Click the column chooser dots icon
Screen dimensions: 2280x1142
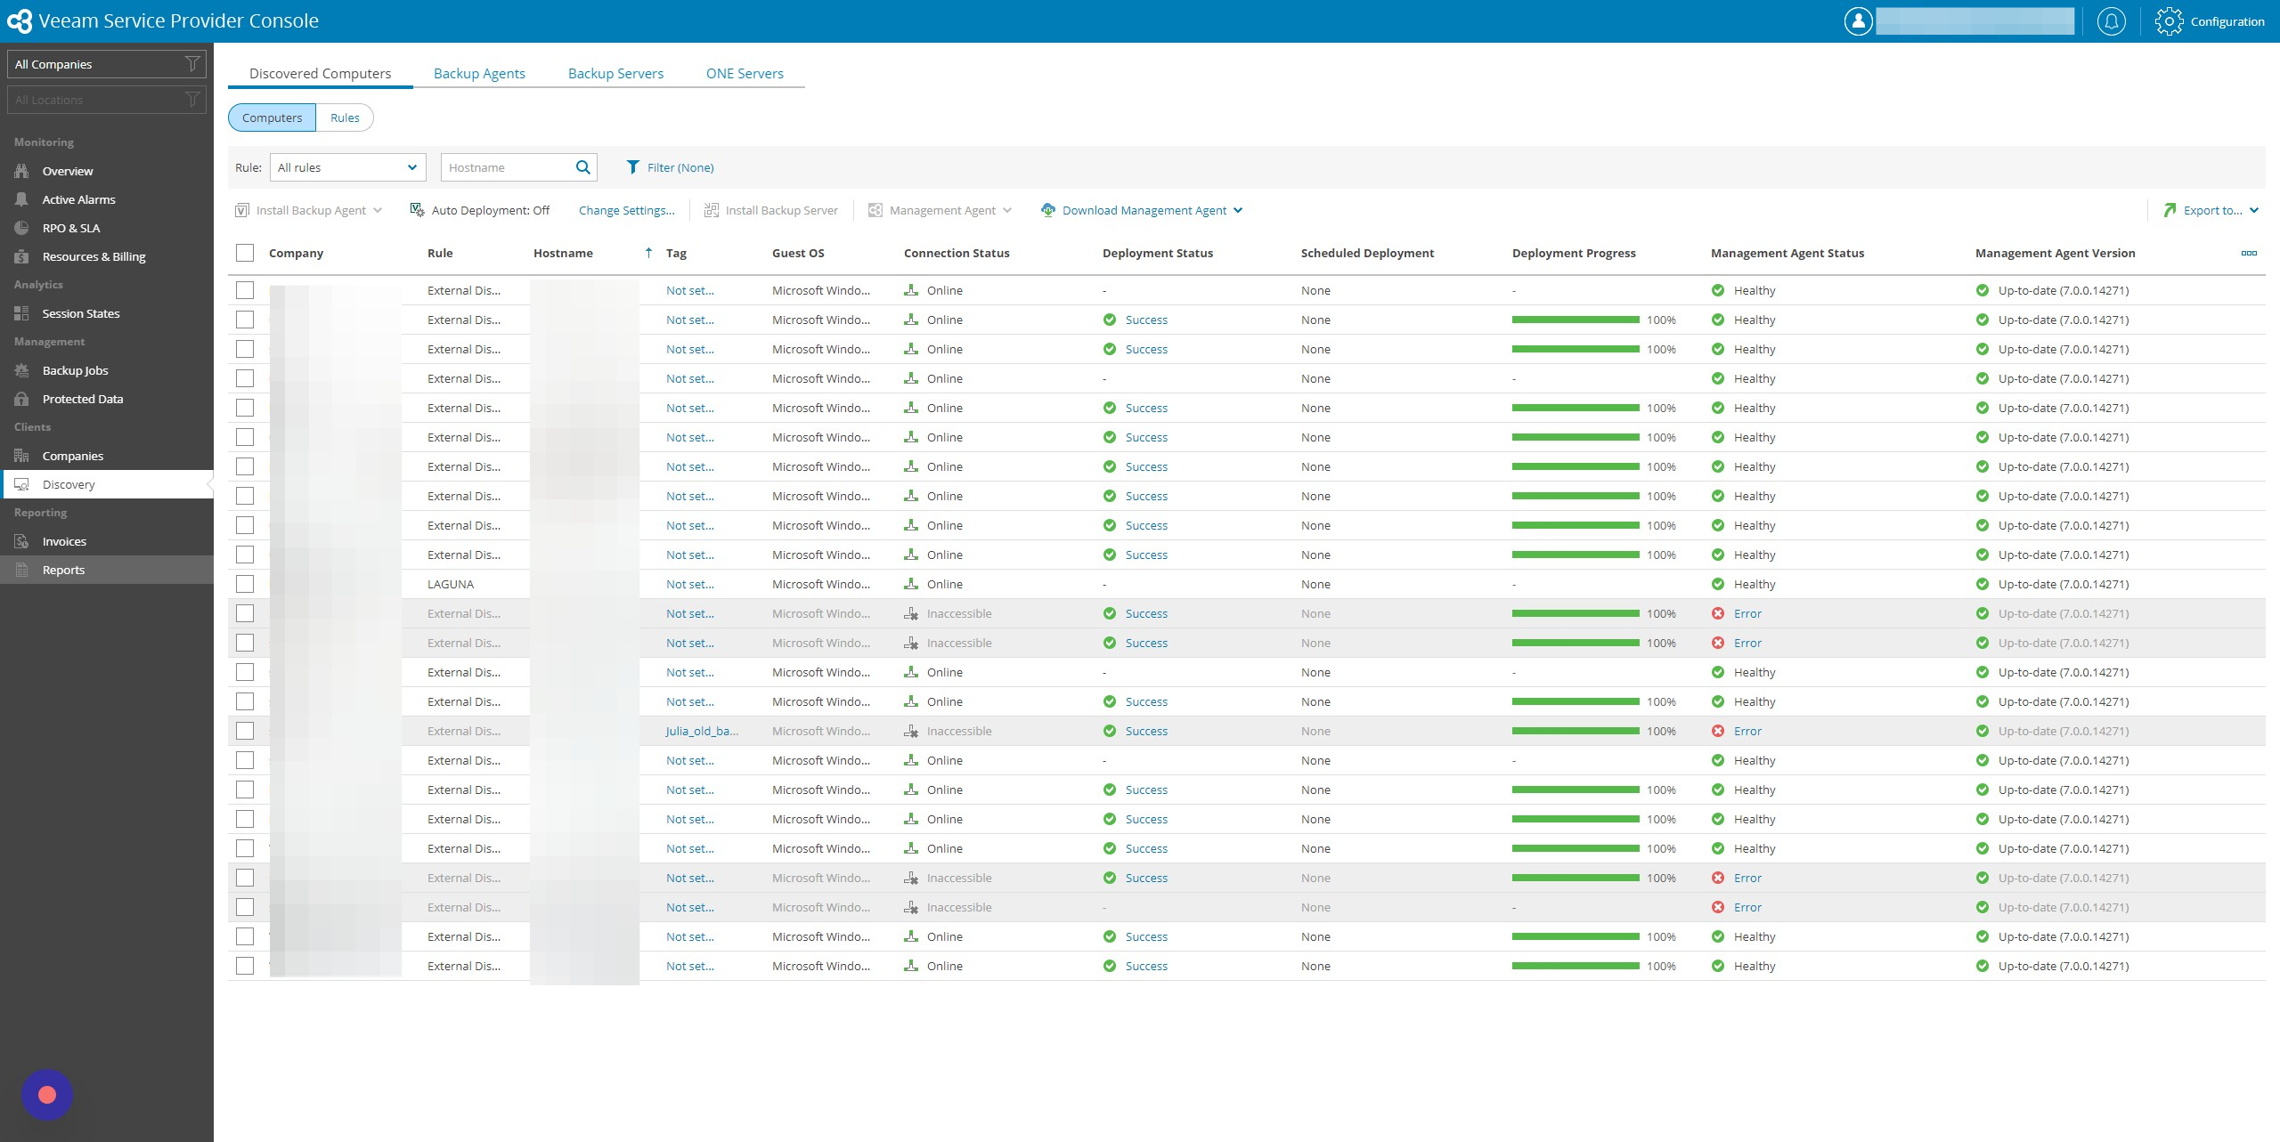(2249, 254)
